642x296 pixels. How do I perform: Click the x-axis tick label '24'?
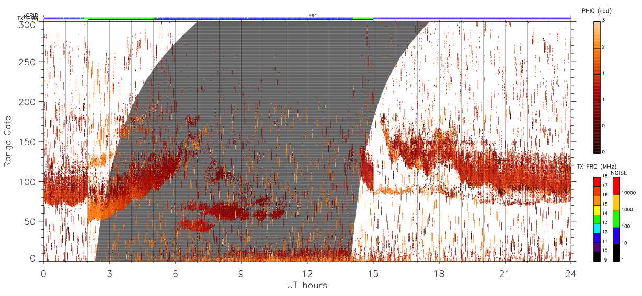point(571,273)
